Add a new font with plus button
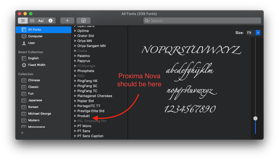 67,21
